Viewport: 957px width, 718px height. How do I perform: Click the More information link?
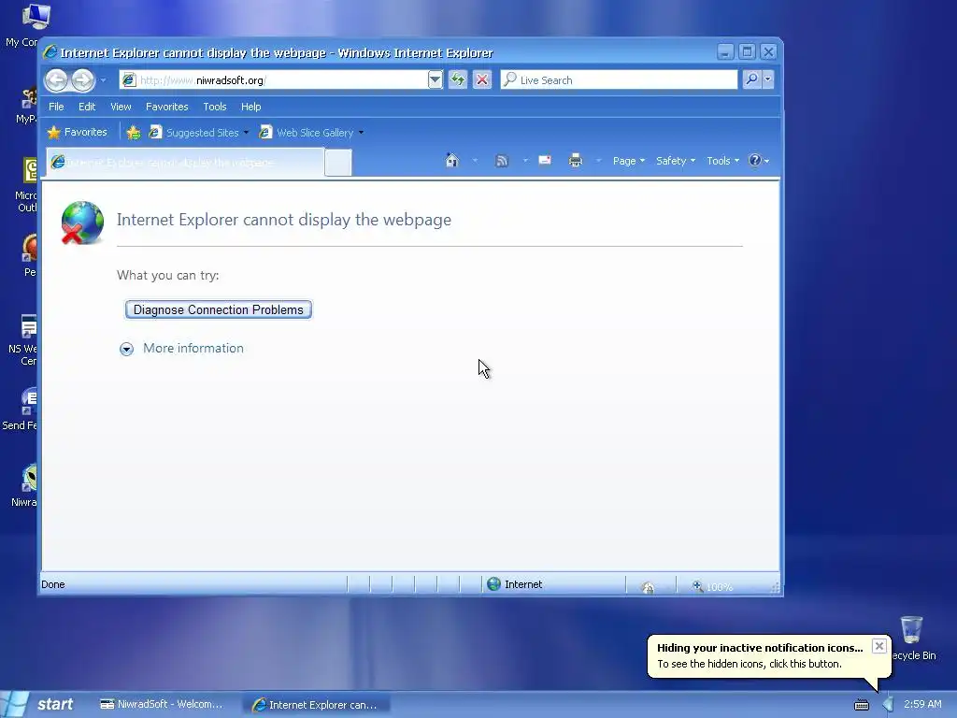click(193, 348)
